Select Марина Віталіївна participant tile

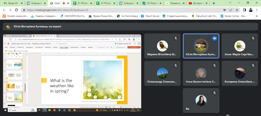coord(162,46)
